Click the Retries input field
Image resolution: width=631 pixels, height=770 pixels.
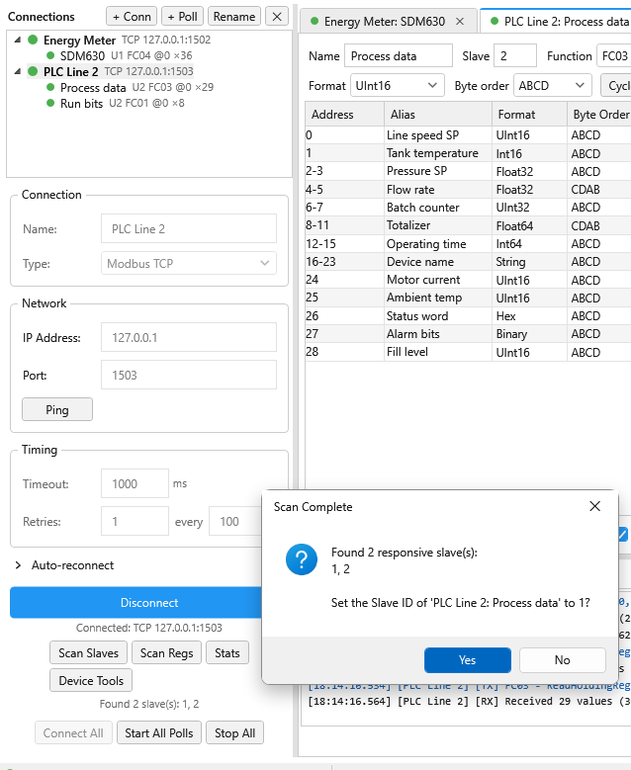click(135, 521)
